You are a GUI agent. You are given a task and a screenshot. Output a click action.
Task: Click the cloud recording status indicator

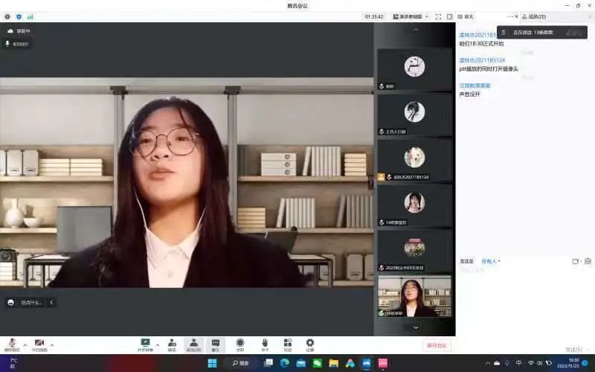[x=19, y=31]
